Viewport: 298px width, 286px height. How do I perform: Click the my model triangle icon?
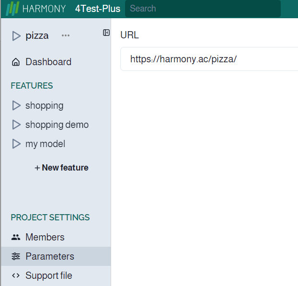pyautogui.click(x=16, y=144)
